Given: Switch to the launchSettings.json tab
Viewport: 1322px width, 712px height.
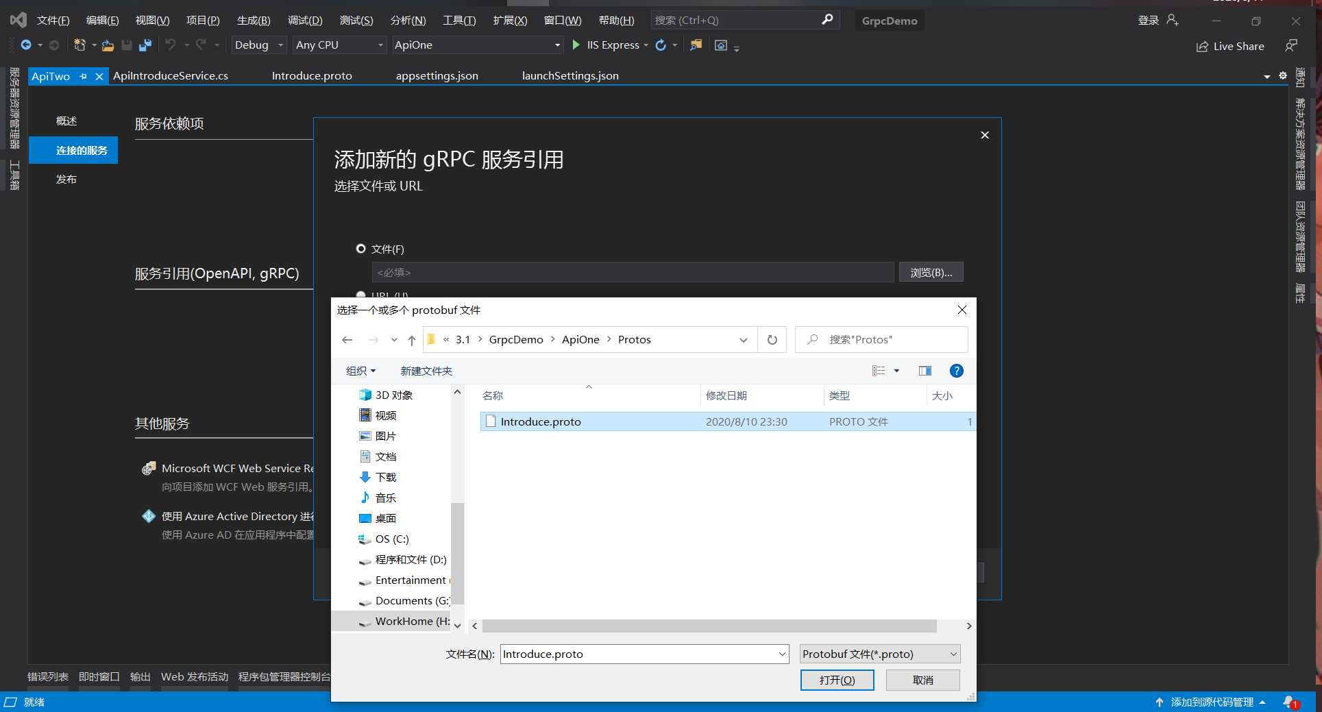Looking at the screenshot, I should [570, 76].
